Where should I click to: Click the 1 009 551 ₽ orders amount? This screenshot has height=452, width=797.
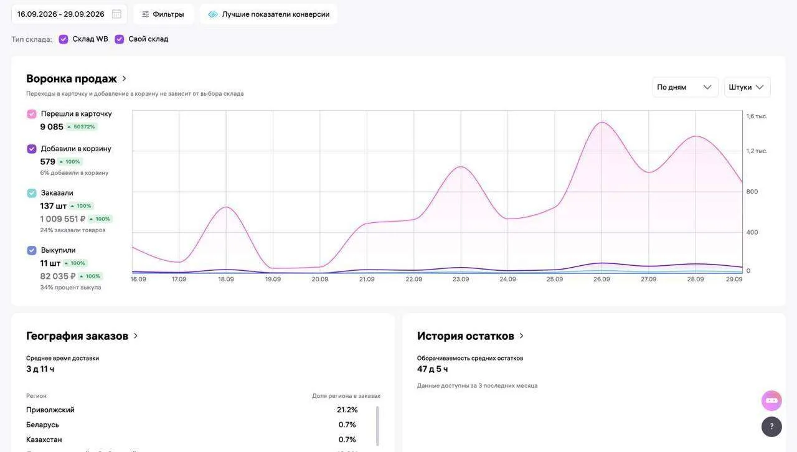pos(63,219)
